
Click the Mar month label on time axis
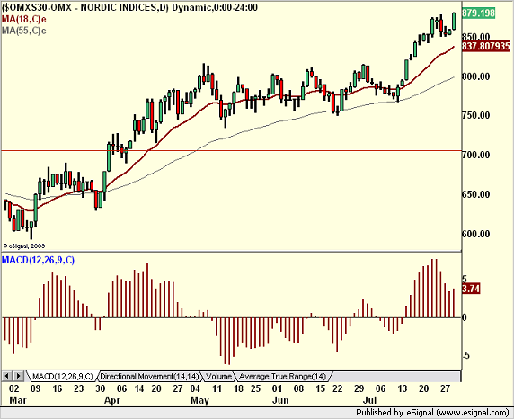(19, 400)
